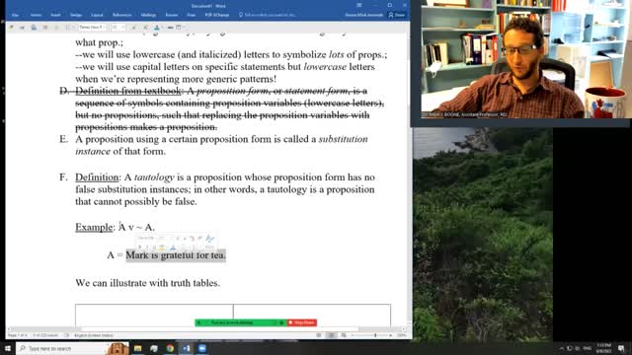632x355 pixels.
Task: Expand the font size dropdown
Action: (122, 28)
